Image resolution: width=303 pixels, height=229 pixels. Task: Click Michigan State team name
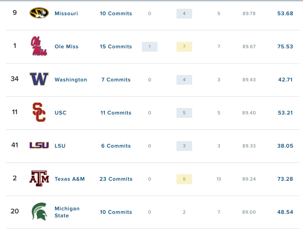coord(67,212)
